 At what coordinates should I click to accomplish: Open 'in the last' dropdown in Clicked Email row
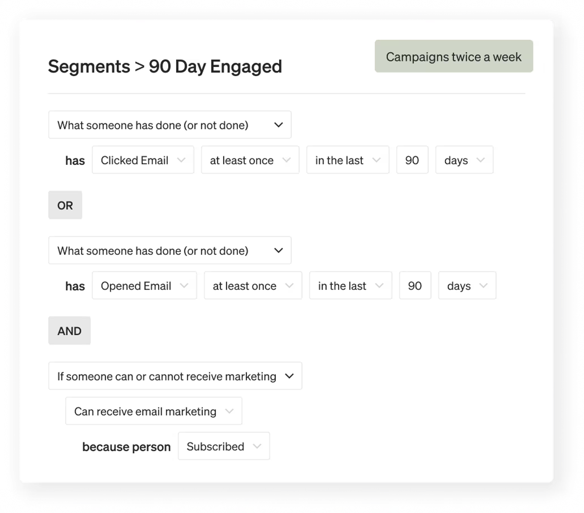[x=348, y=160]
